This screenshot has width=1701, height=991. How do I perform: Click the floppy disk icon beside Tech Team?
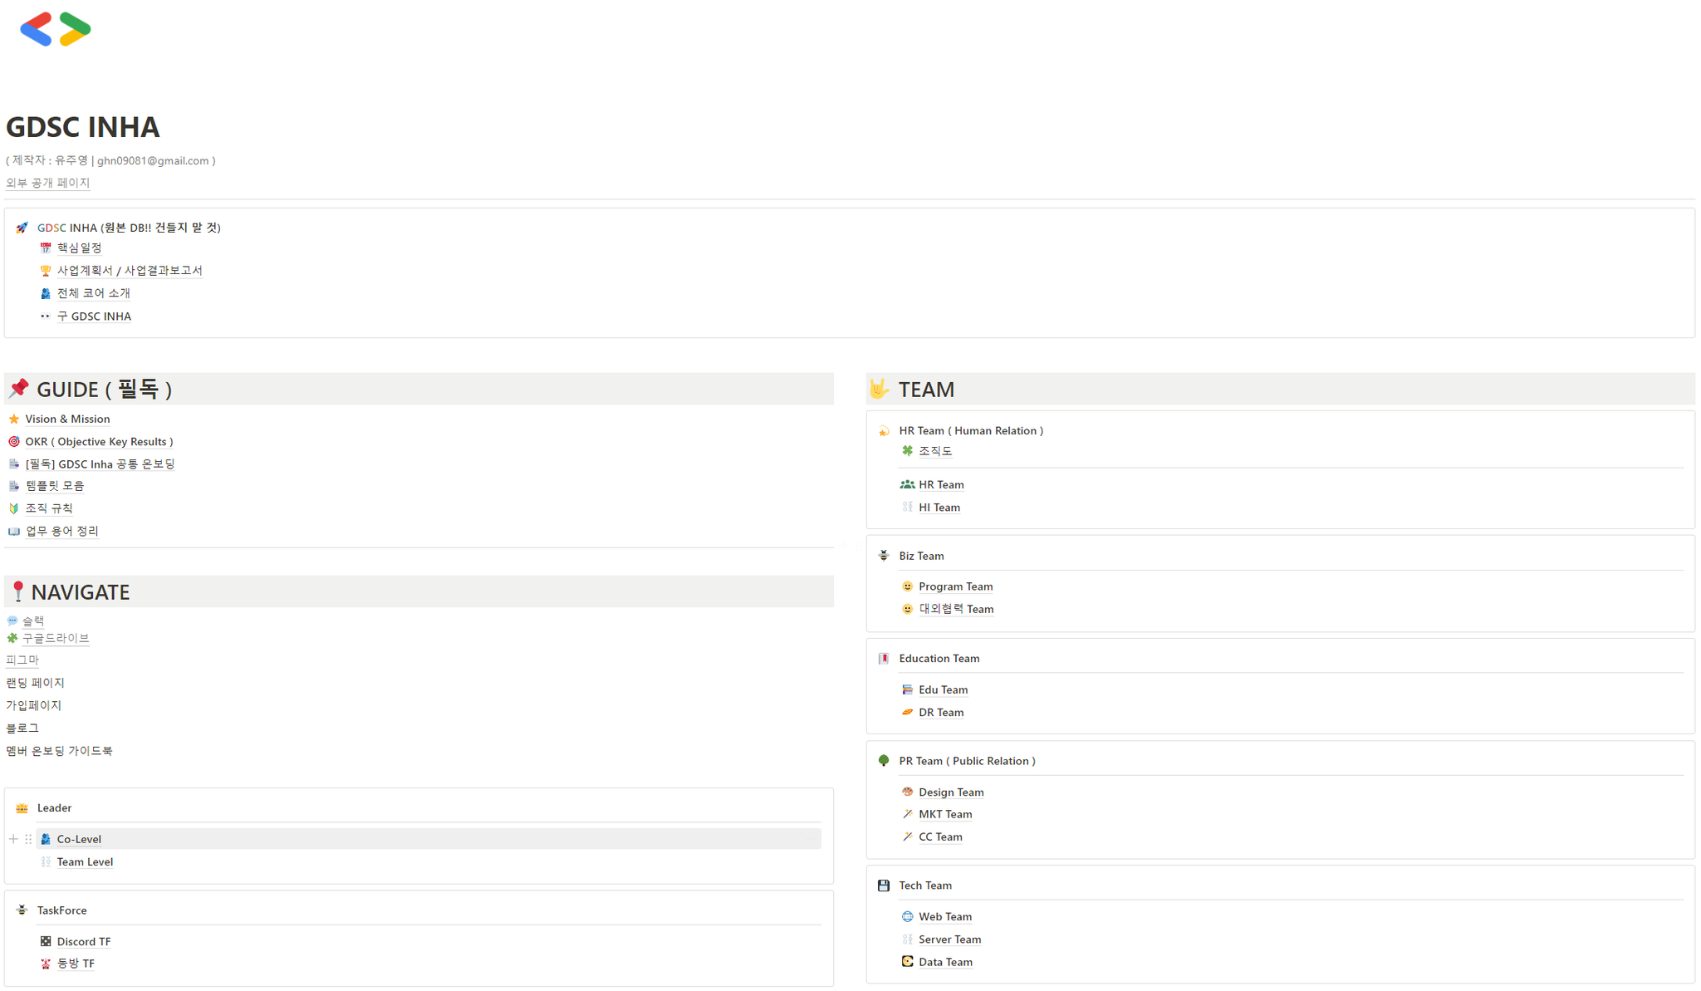pyautogui.click(x=884, y=886)
